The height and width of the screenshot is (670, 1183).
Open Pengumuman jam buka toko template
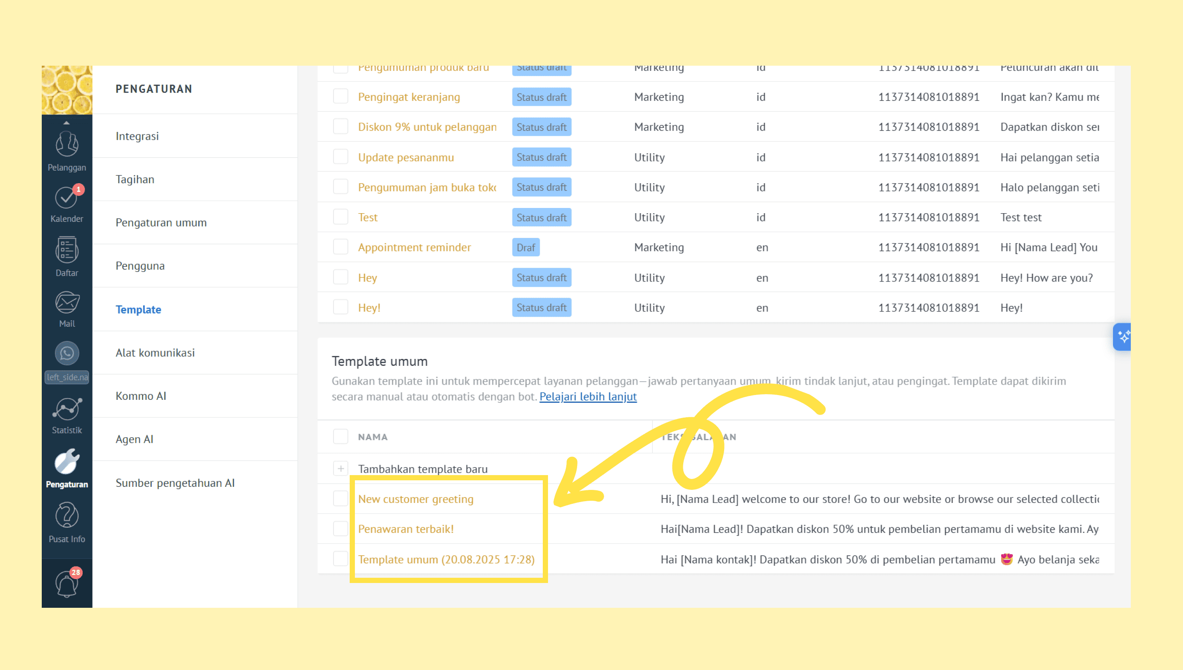coord(427,187)
